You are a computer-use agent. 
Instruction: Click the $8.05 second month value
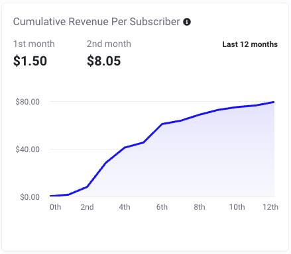click(103, 61)
